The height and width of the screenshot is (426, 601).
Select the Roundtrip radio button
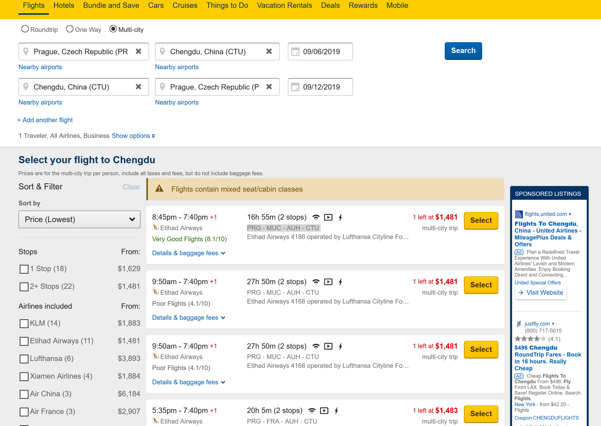pos(25,29)
